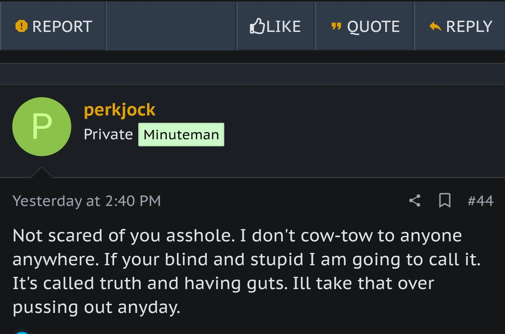Select the QUOTE text label

tap(373, 27)
